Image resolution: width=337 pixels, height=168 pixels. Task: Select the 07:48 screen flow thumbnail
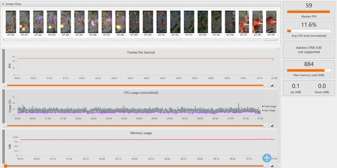point(120,22)
